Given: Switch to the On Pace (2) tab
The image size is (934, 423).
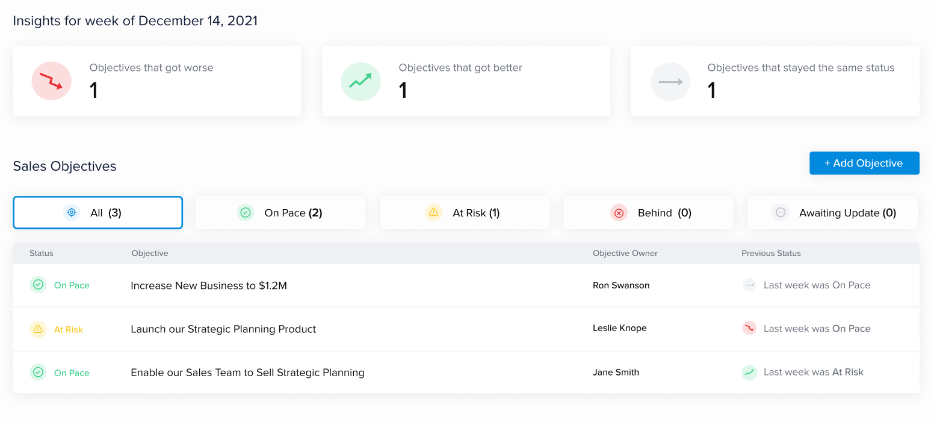Looking at the screenshot, I should click(x=280, y=213).
